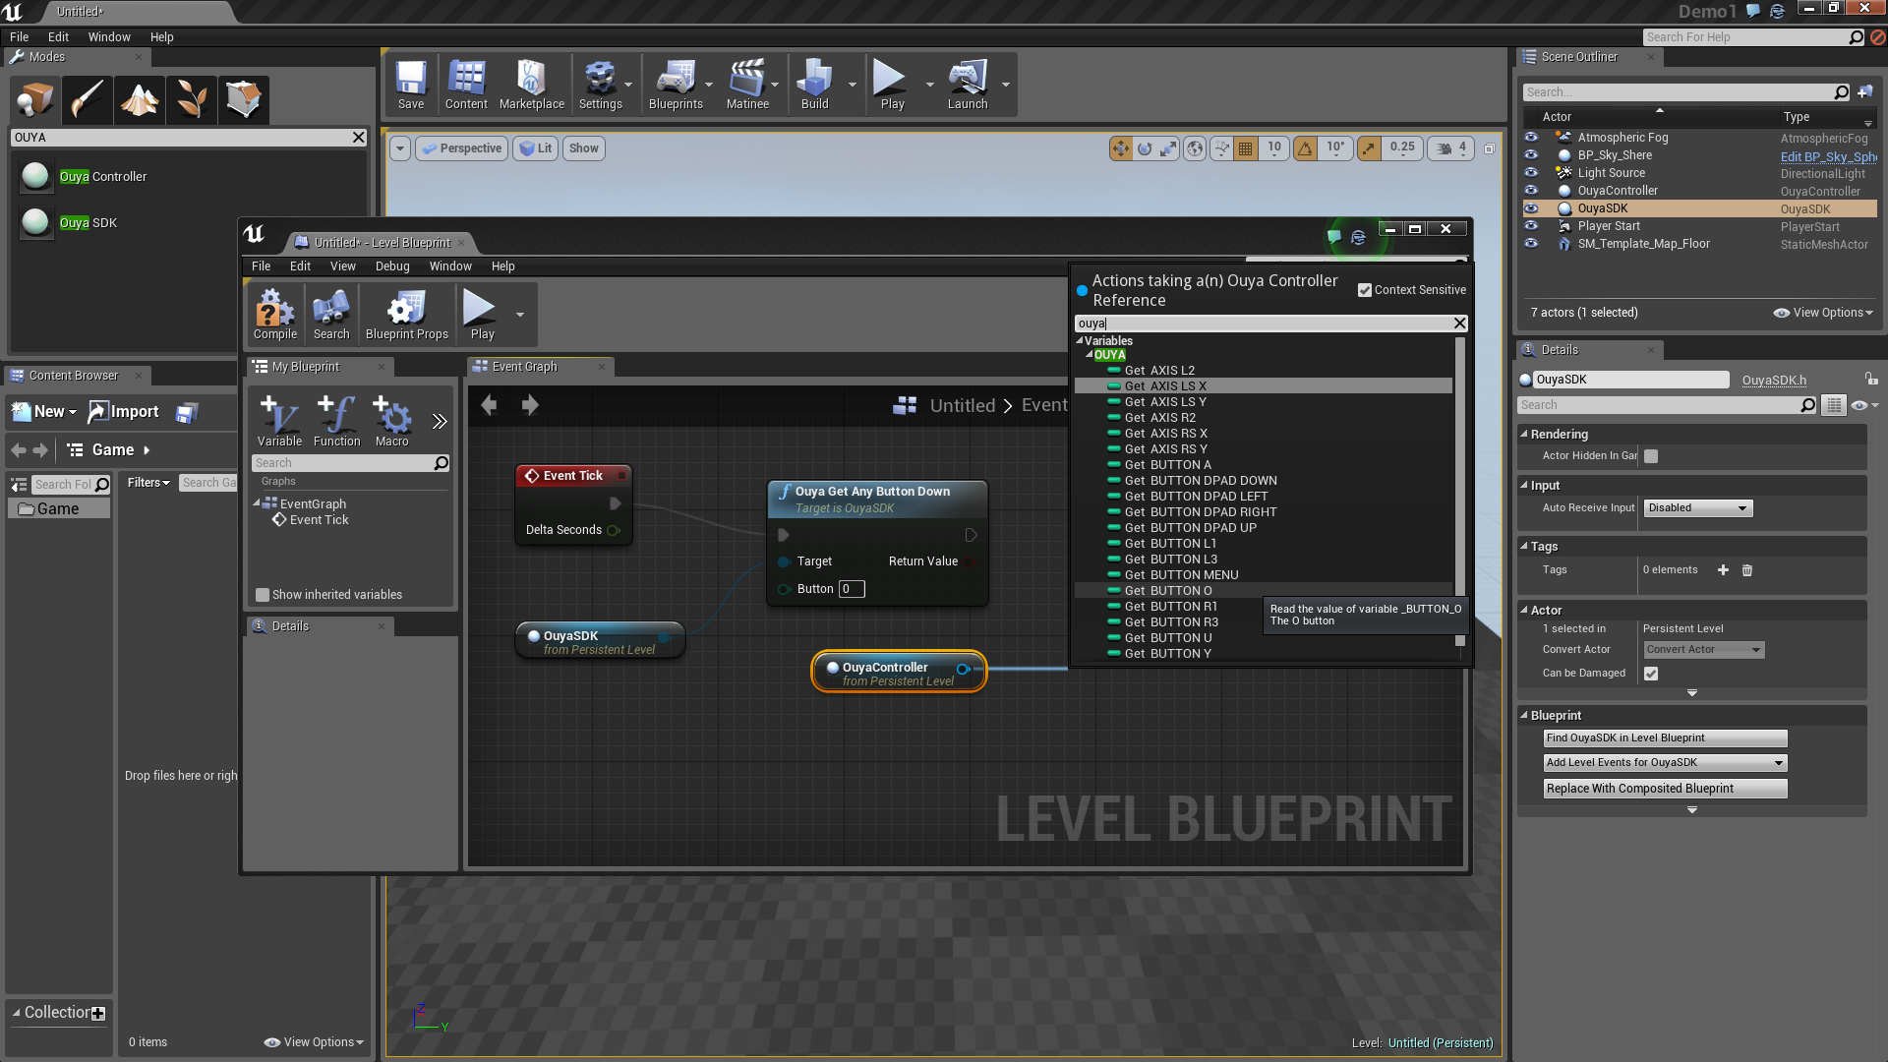Screen dimensions: 1888x1062
Task: Open the OuyaSDK.h header link
Action: [x=1774, y=380]
